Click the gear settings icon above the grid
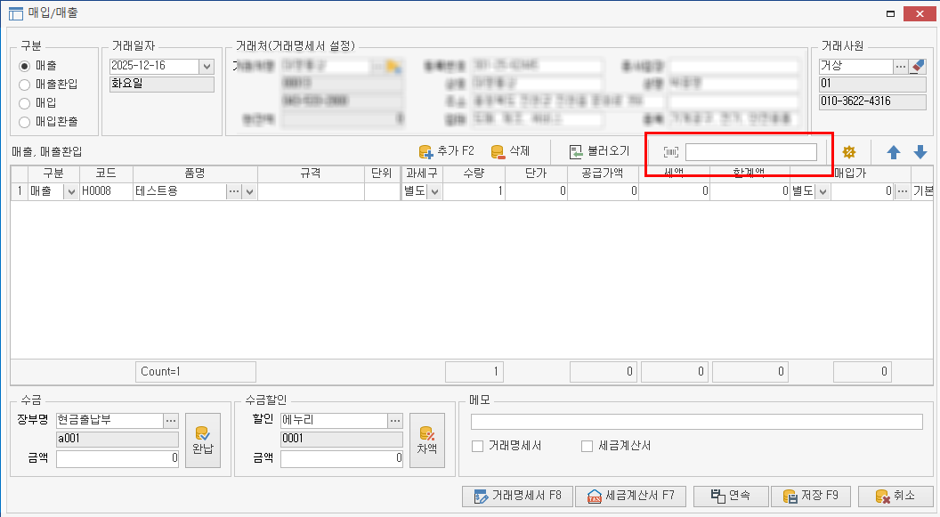940x517 pixels. (848, 152)
